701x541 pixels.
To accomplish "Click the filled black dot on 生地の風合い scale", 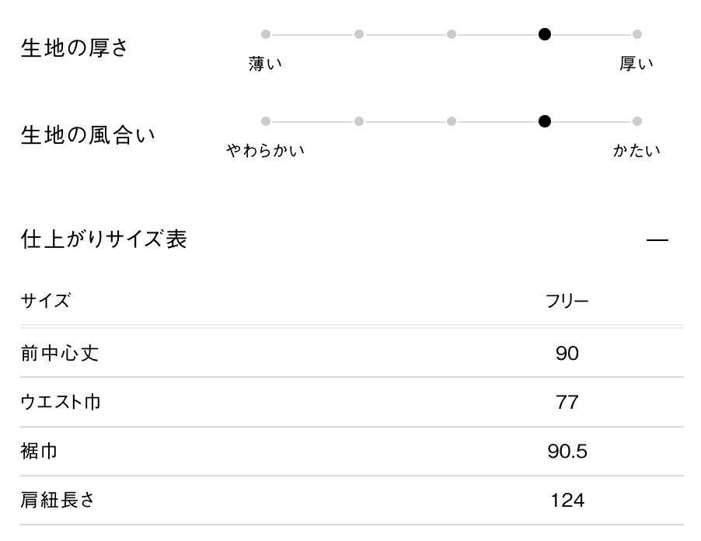I will (x=545, y=121).
